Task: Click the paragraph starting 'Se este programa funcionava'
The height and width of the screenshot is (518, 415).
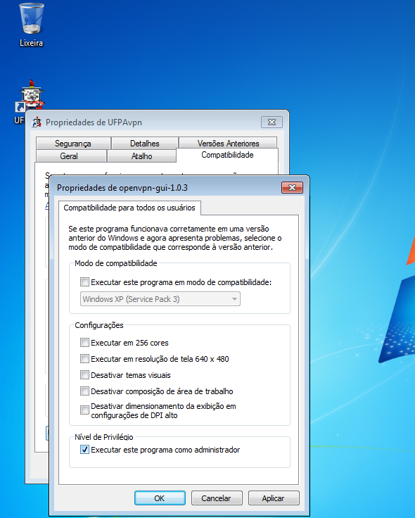Action: (175, 238)
